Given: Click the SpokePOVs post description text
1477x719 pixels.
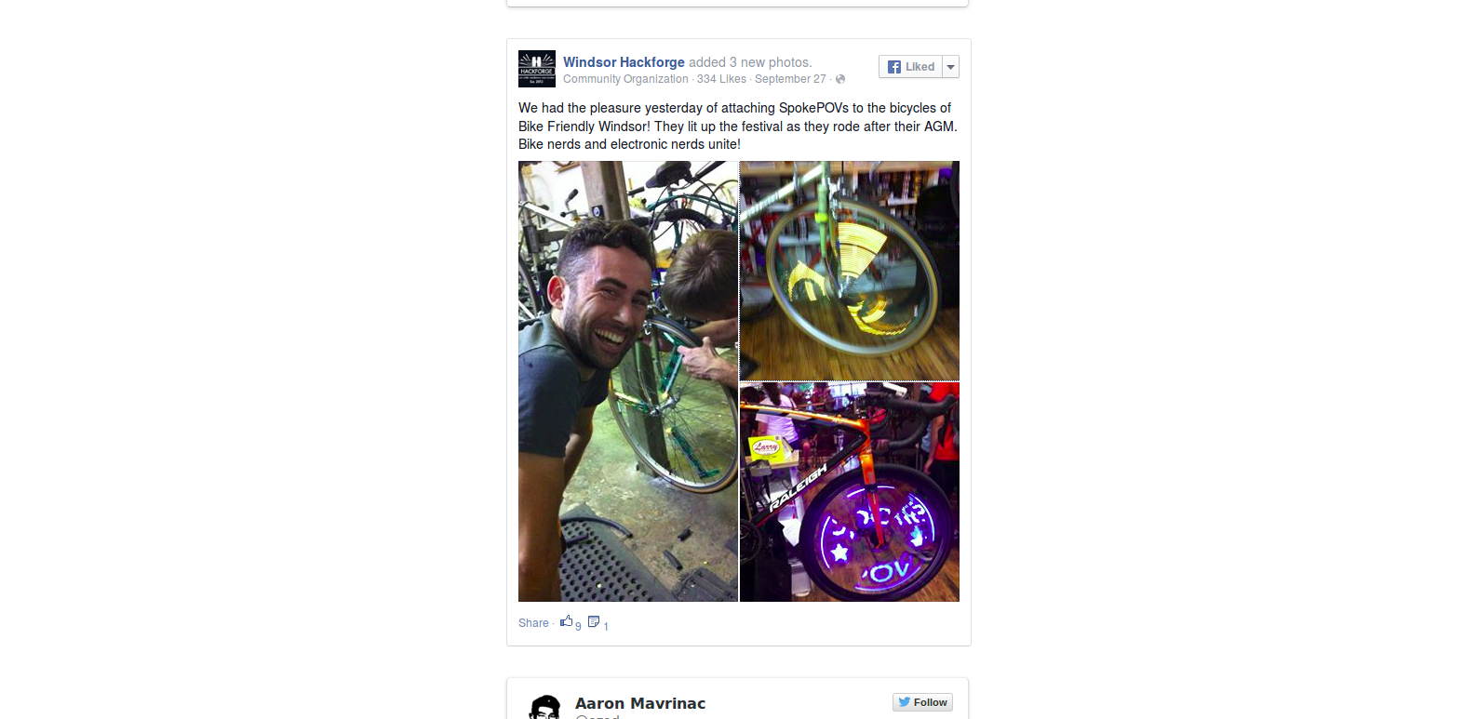Looking at the screenshot, I should pos(738,126).
